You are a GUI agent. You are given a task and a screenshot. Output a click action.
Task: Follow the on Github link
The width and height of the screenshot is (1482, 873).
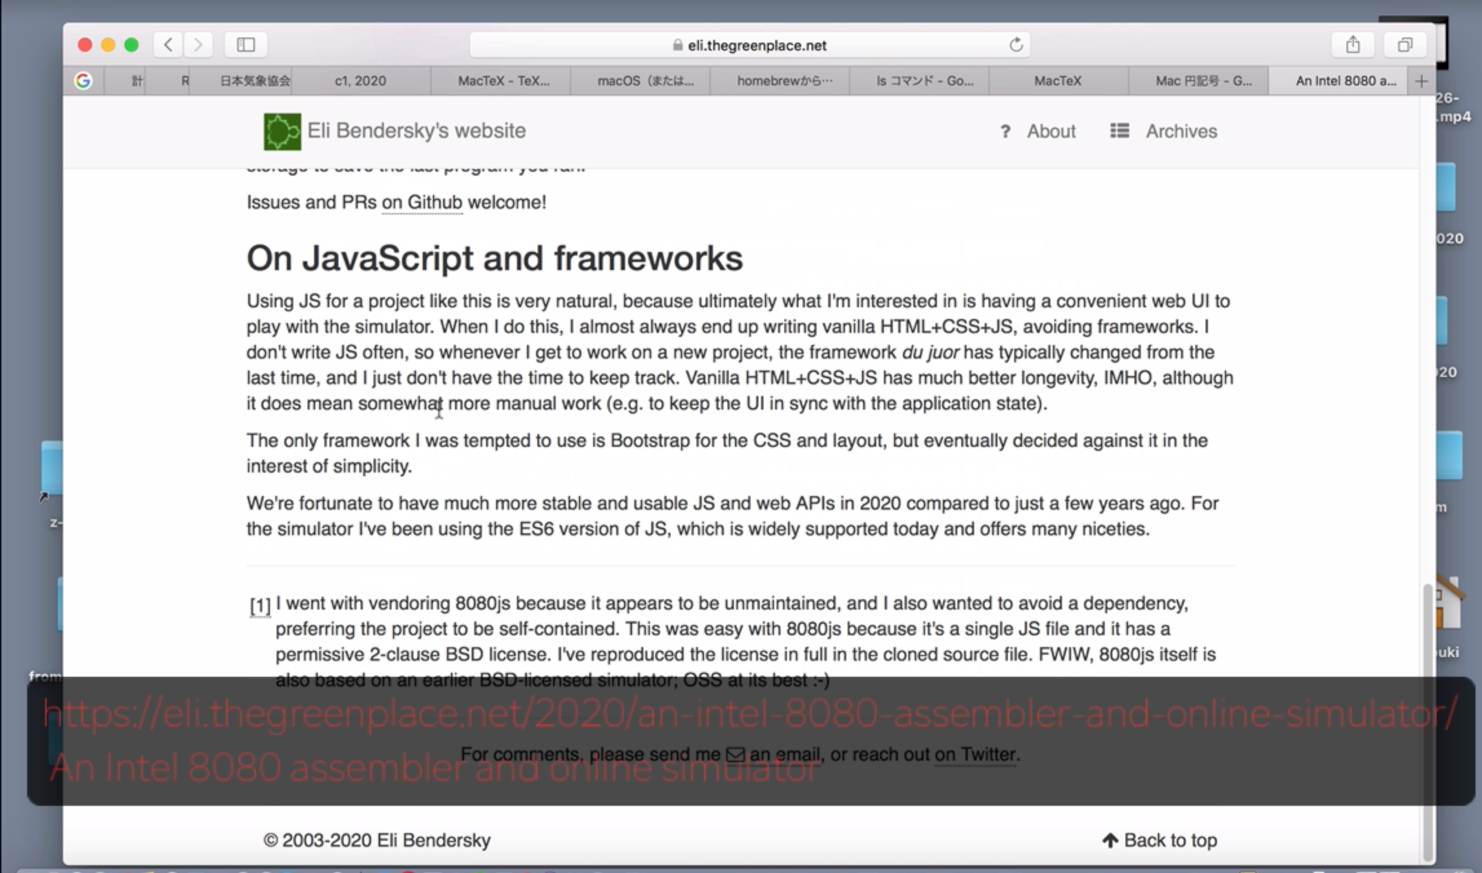click(x=422, y=203)
